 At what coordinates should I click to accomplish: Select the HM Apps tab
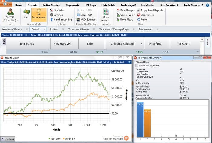[x=90, y=5]
